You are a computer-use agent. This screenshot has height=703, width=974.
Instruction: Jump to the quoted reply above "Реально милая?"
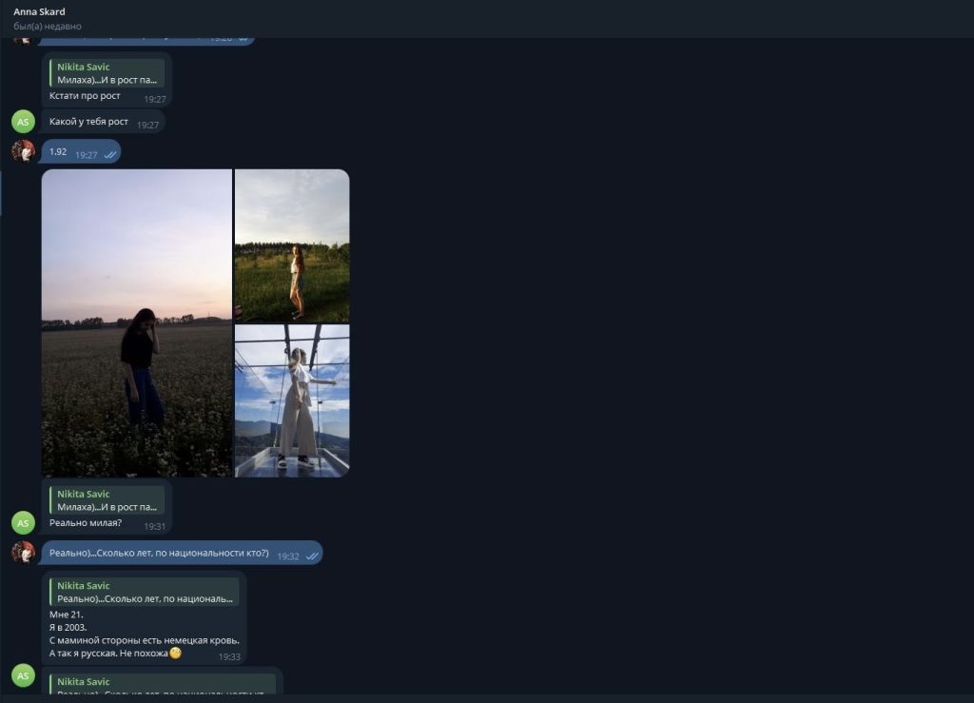[107, 500]
